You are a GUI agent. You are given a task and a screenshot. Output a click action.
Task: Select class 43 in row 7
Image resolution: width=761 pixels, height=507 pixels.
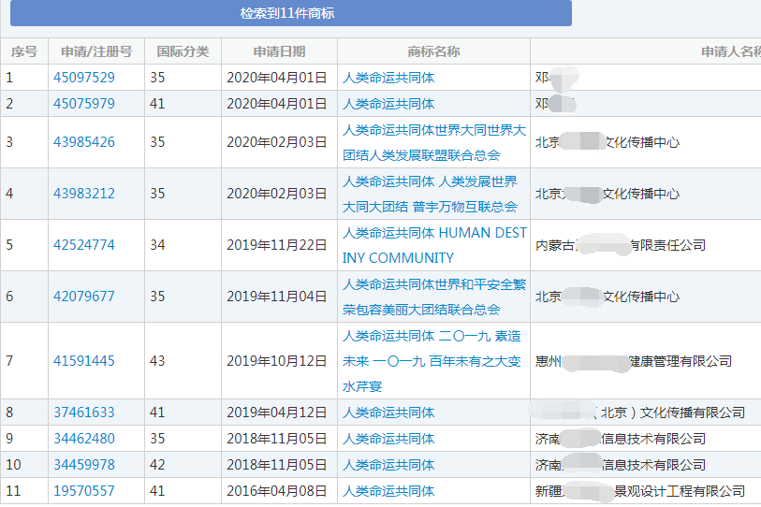(x=157, y=361)
